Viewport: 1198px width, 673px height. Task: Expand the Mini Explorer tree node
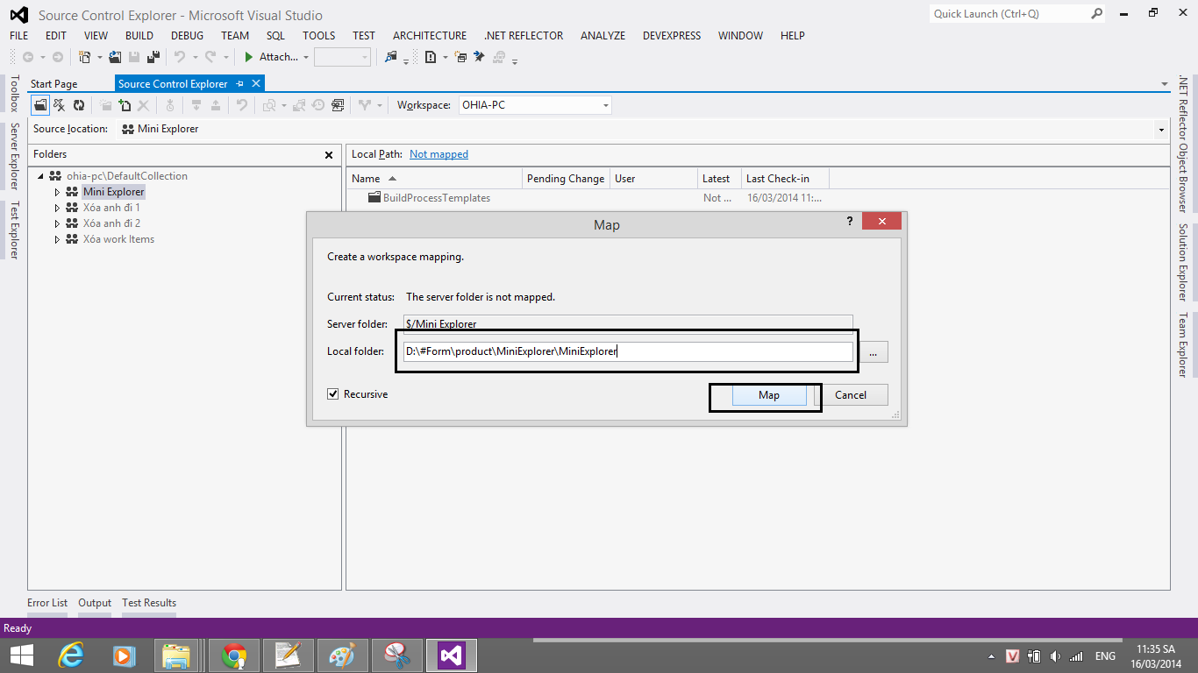(x=58, y=192)
